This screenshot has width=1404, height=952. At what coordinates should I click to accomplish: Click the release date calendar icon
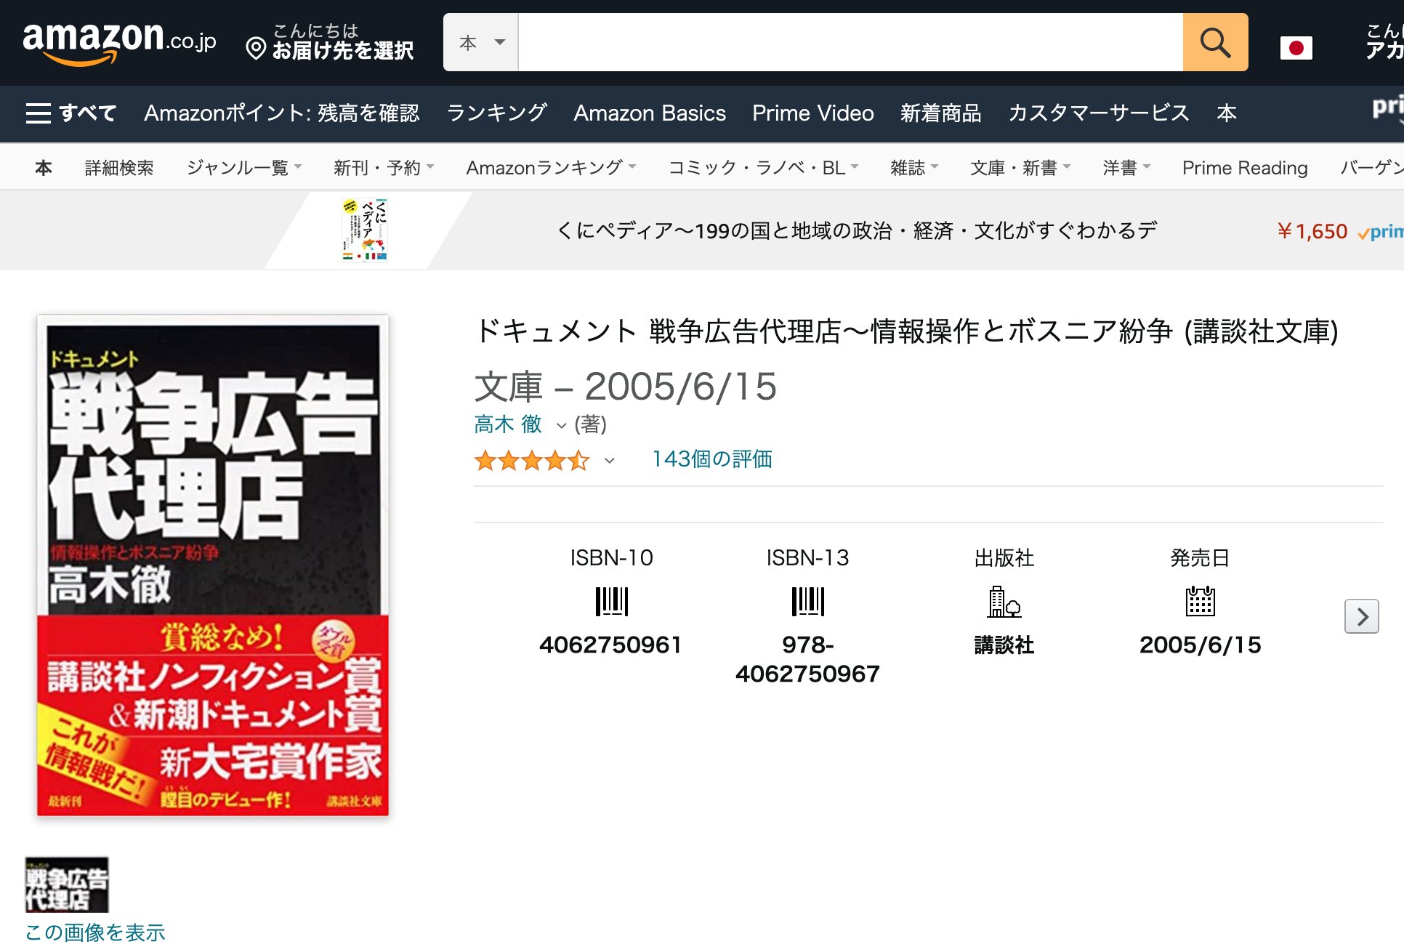(x=1200, y=602)
